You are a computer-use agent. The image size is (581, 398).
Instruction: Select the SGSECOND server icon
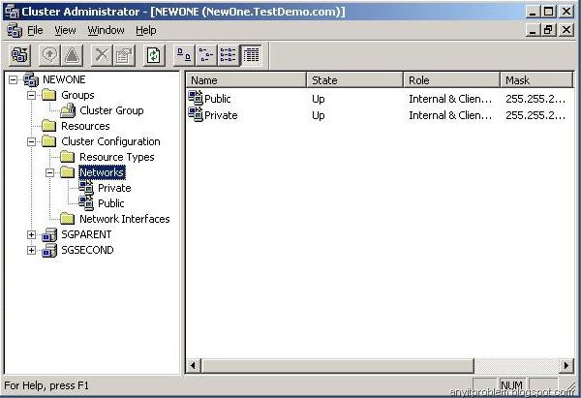pos(49,250)
